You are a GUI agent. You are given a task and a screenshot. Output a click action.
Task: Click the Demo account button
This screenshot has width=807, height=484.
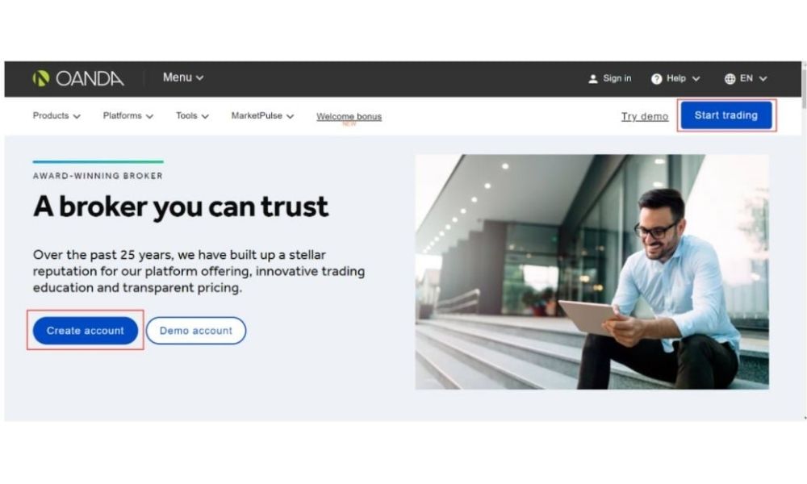[x=195, y=330]
